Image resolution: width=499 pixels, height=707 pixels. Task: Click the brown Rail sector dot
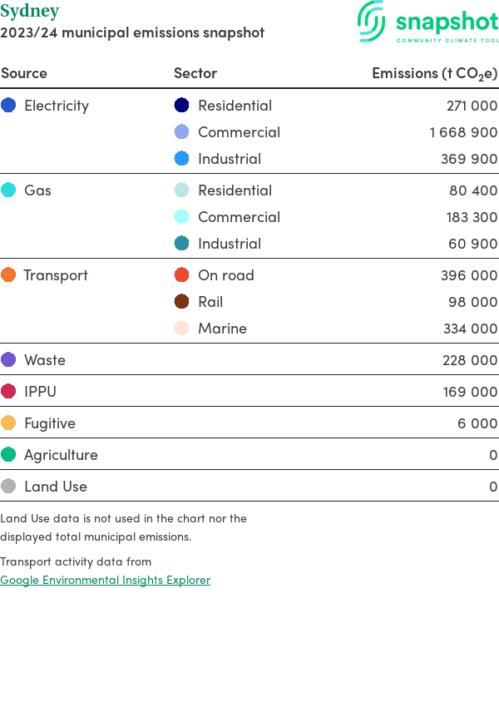[182, 302]
